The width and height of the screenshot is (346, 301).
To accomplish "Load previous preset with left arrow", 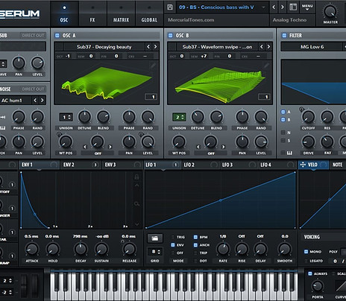I will coord(274,7).
